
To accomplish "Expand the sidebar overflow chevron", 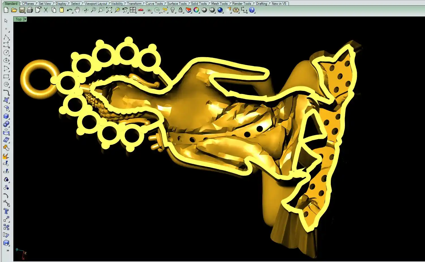I will pyautogui.click(x=8, y=250).
